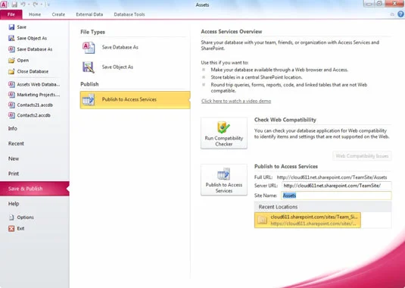405x288 pixels.
Task: Click the Options icon in sidebar
Action: 11,218
